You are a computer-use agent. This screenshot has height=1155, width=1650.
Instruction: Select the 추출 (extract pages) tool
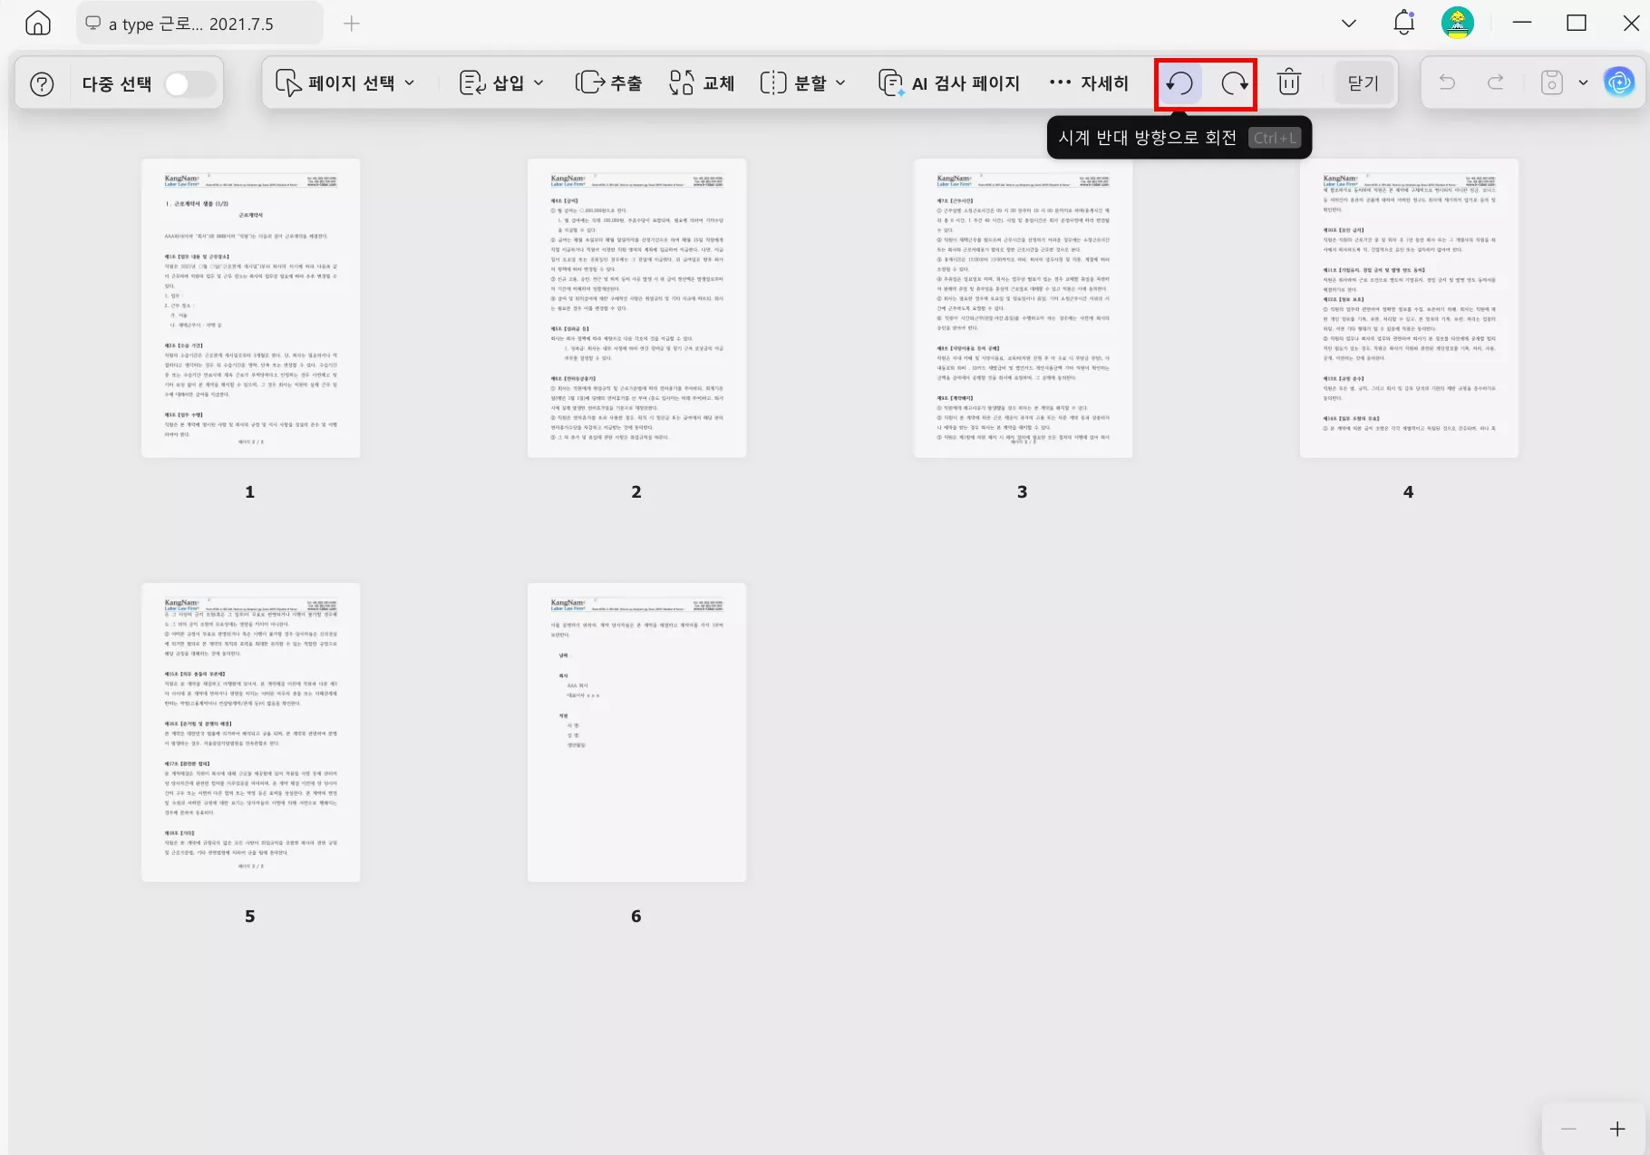[609, 82]
